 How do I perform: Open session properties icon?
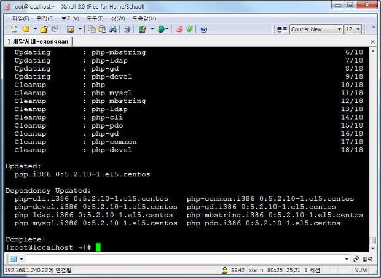pyautogui.click(x=70, y=29)
